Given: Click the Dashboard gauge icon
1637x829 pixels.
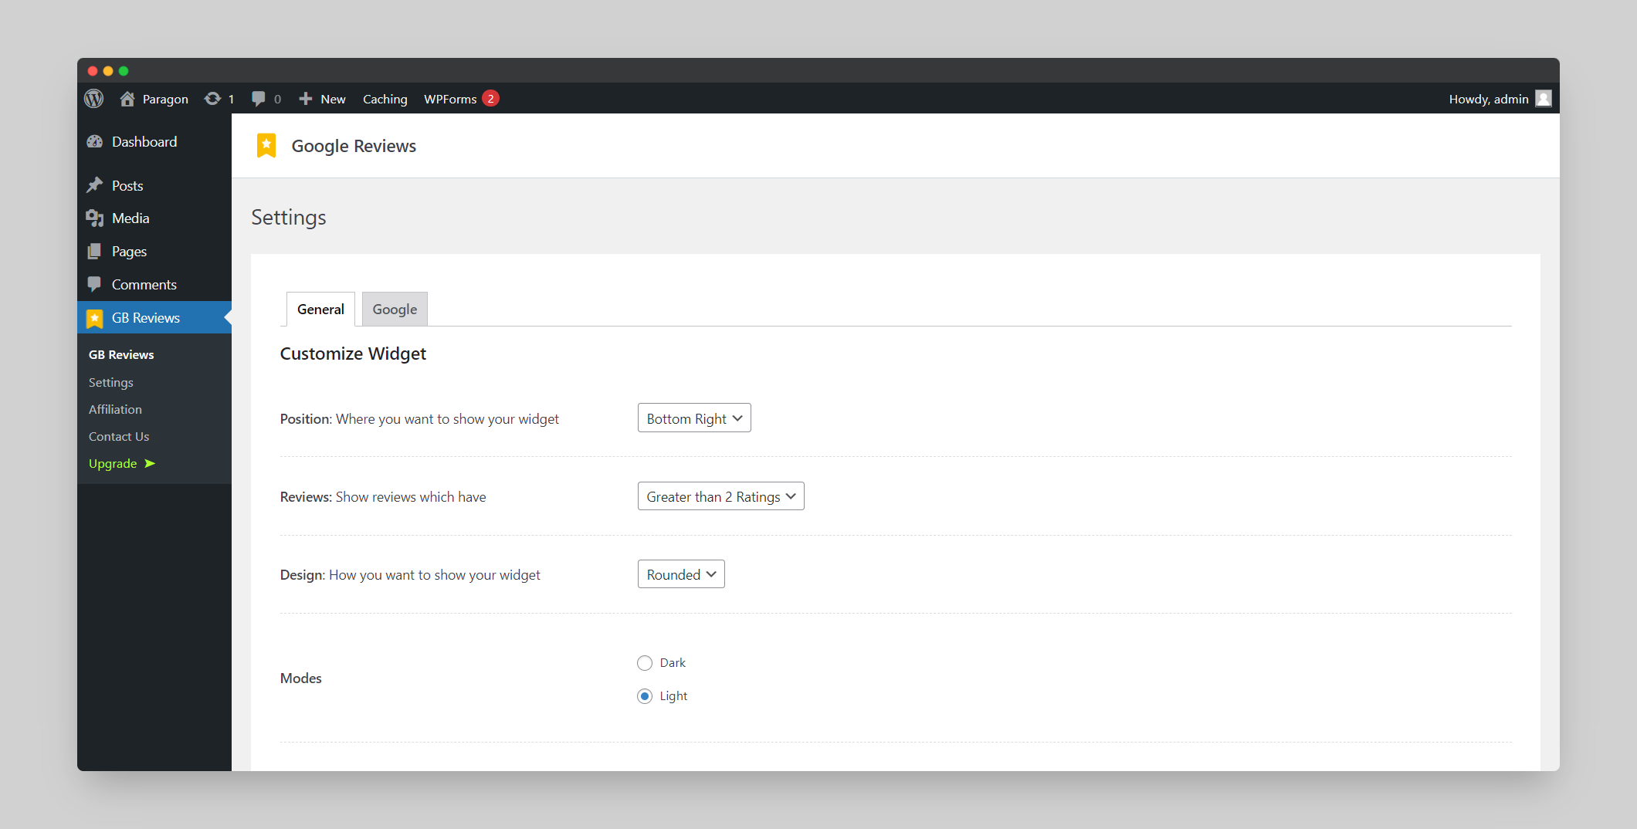Looking at the screenshot, I should [x=95, y=142].
